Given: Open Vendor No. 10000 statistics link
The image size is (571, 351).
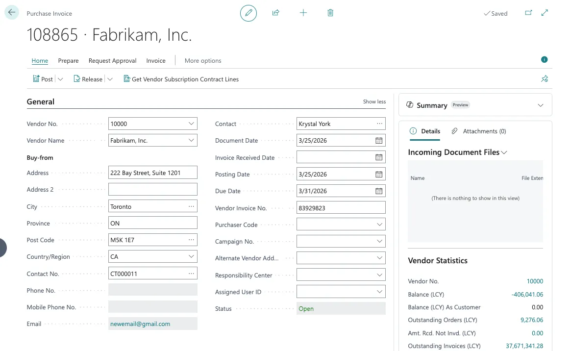Looking at the screenshot, I should [x=535, y=281].
